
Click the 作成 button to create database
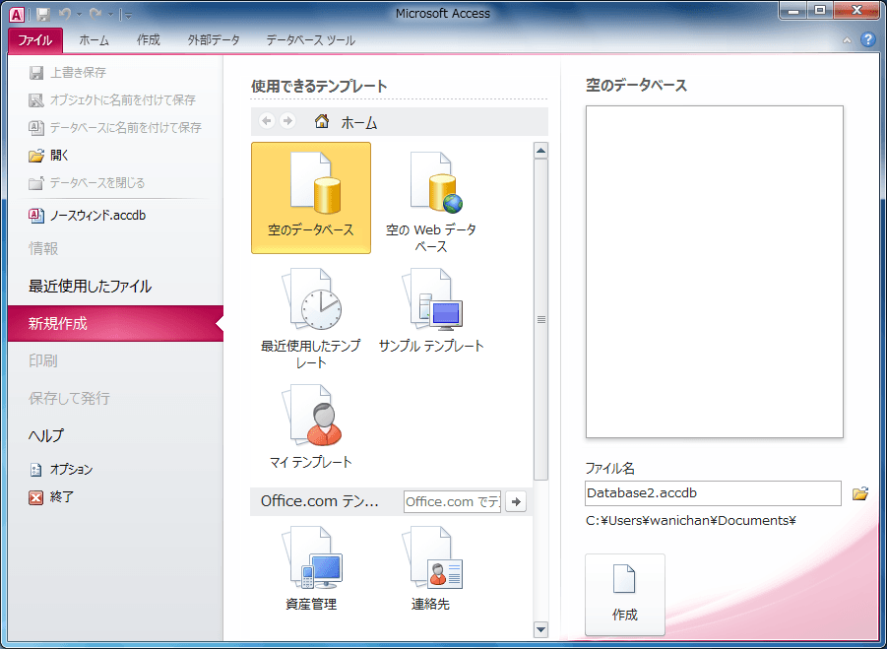(x=625, y=595)
